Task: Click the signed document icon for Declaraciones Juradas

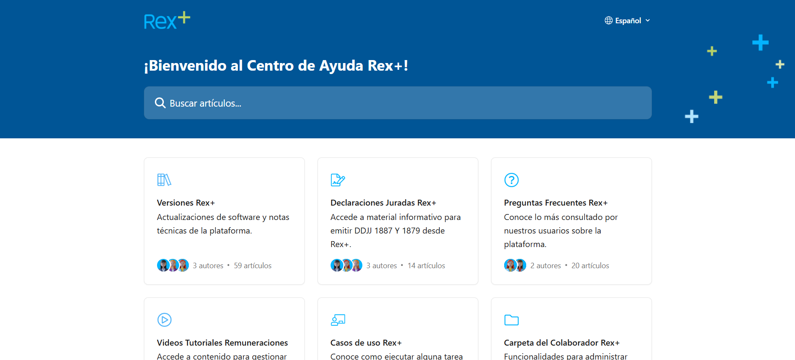Action: 338,180
